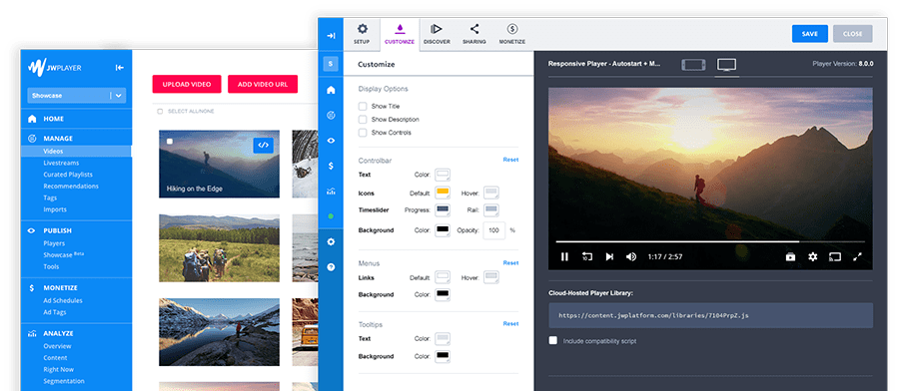Open Imports in sidebar
This screenshot has height=391, width=899.
(55, 209)
